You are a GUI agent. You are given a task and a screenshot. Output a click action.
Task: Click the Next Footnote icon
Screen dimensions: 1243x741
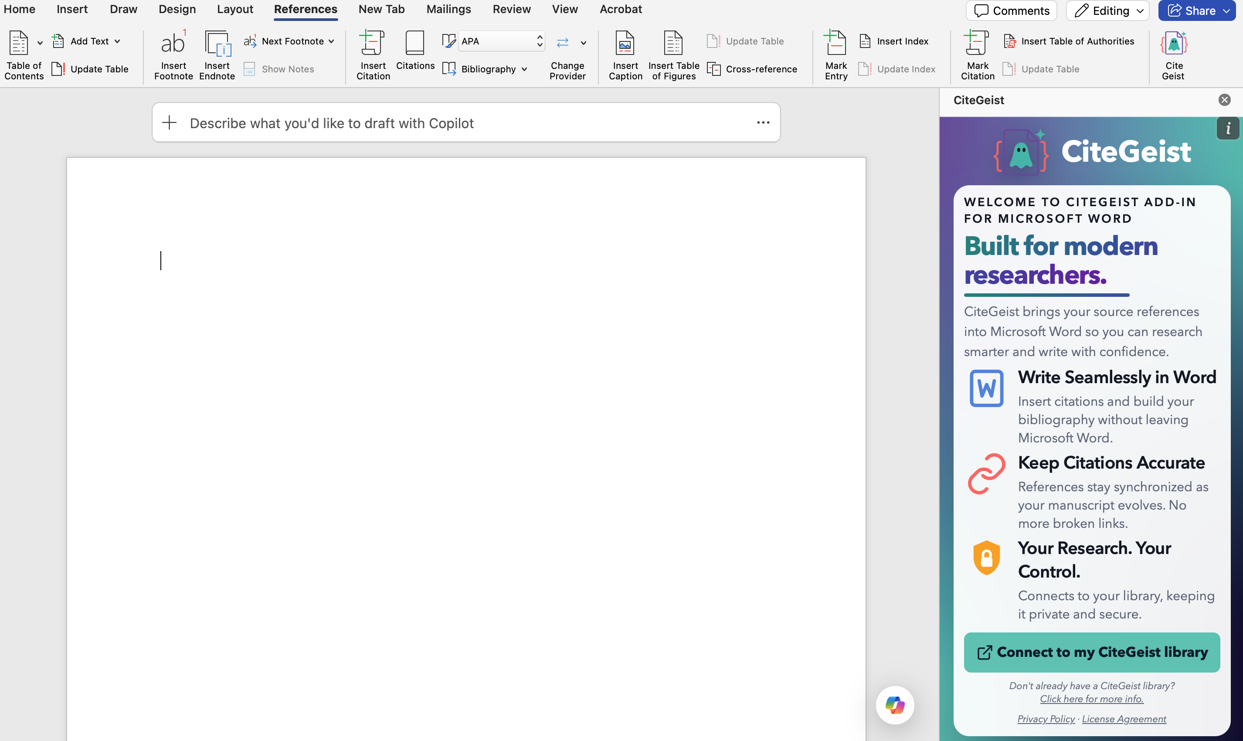[250, 41]
